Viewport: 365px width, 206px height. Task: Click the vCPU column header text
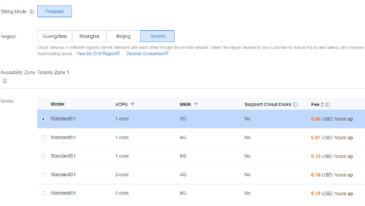pos(122,104)
